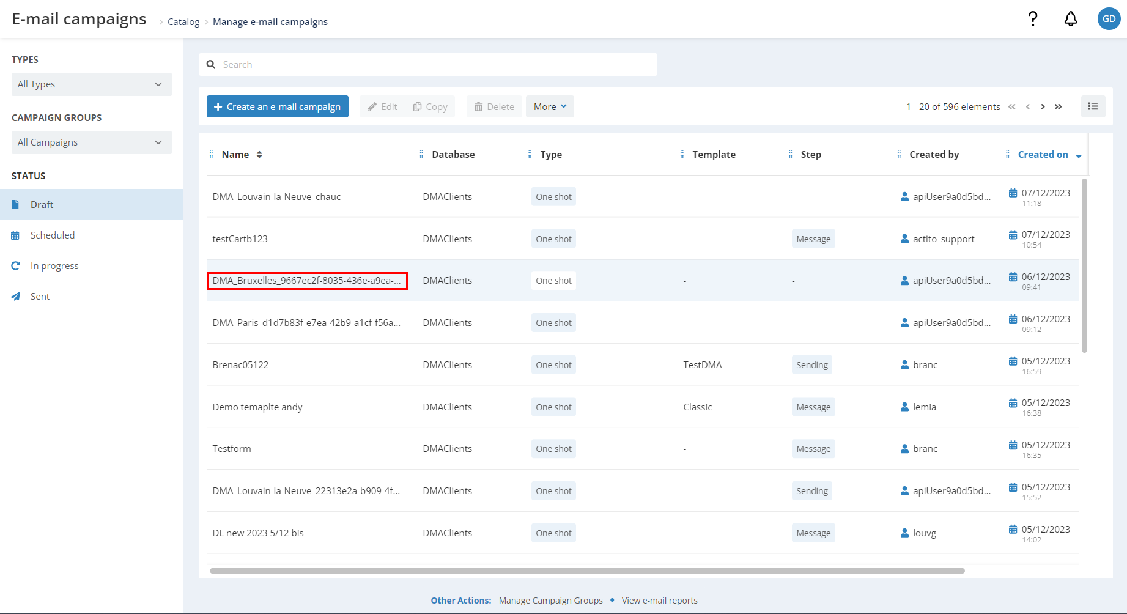The image size is (1127, 614).
Task: Click the Delete button
Action: tap(494, 106)
